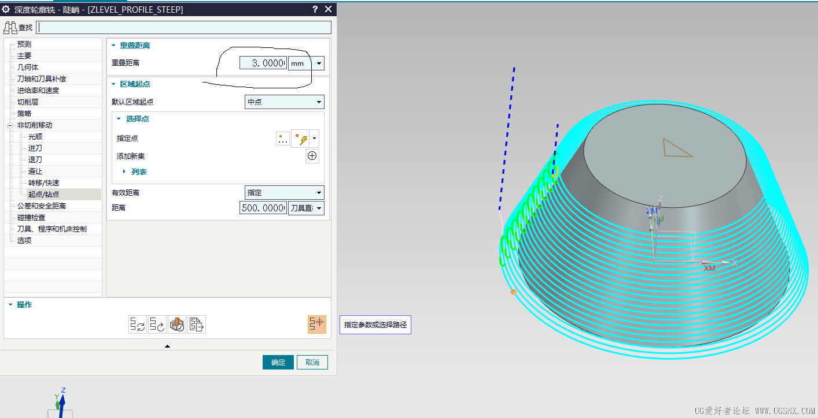Click the 确定 button
818x418 pixels.
[278, 363]
